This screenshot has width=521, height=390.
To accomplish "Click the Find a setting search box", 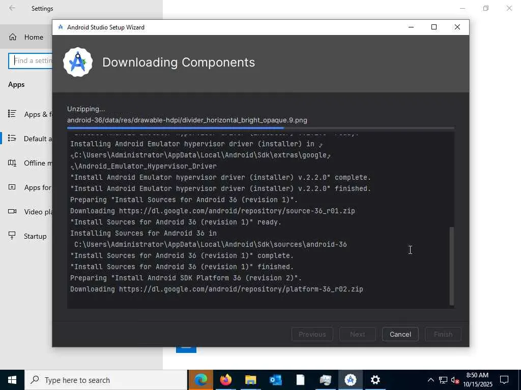I will click(31, 61).
